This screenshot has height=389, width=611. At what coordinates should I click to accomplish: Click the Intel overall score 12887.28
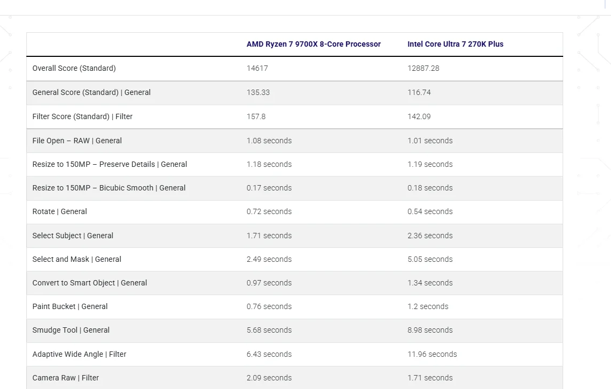point(423,68)
